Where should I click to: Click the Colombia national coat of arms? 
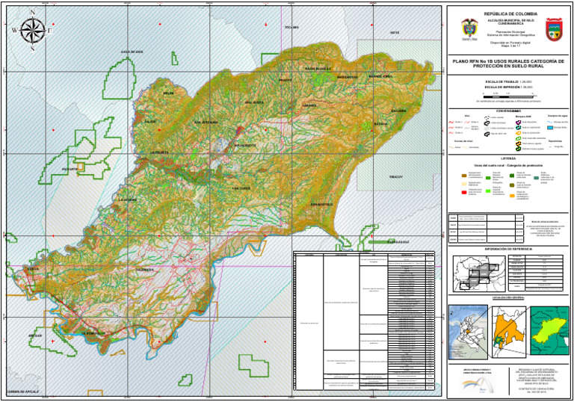(469, 30)
